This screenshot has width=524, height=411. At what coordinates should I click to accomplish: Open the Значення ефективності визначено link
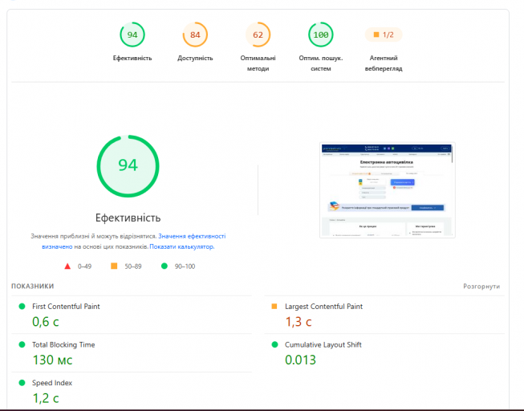pyautogui.click(x=134, y=241)
